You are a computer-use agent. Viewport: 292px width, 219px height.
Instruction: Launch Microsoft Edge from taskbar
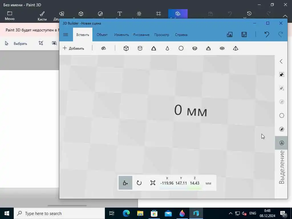(126, 213)
